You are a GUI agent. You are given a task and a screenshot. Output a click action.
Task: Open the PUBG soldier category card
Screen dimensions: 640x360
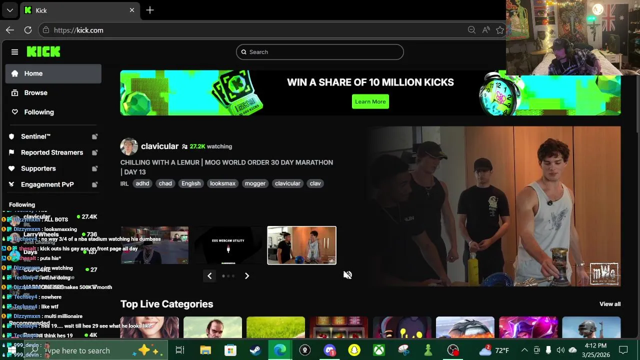[591, 327]
